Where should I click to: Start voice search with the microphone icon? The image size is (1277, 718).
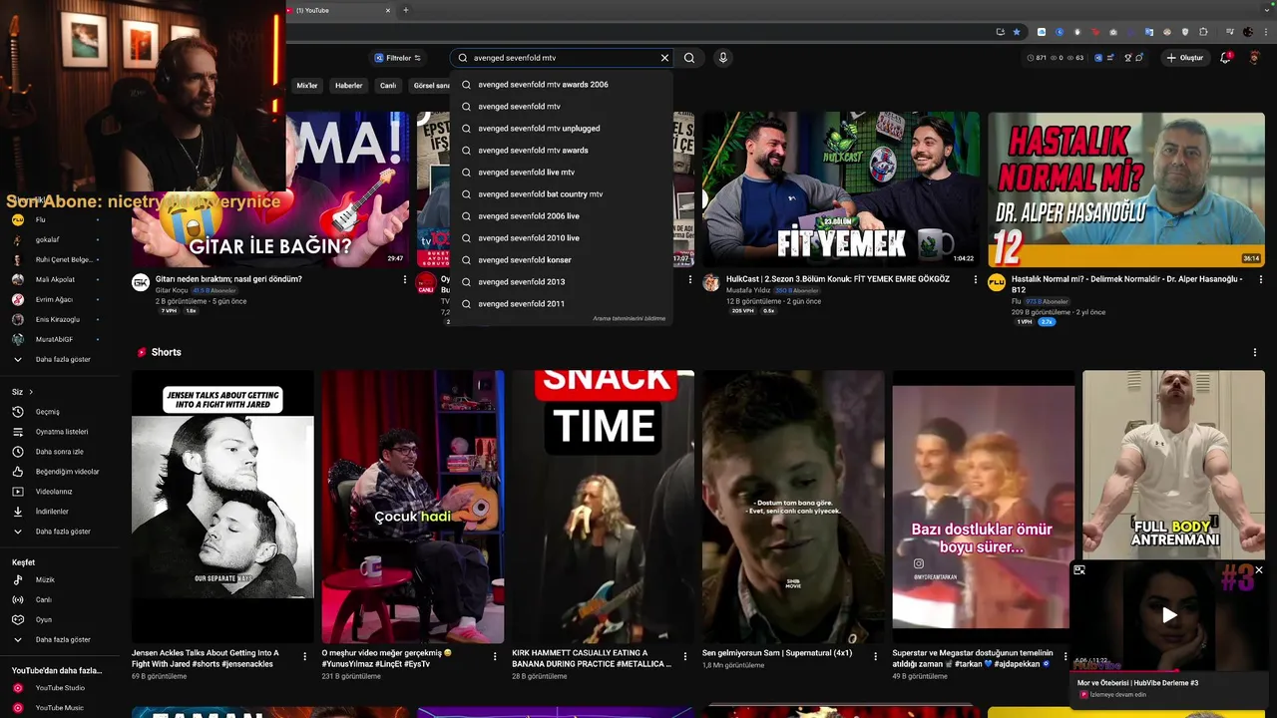click(x=723, y=58)
